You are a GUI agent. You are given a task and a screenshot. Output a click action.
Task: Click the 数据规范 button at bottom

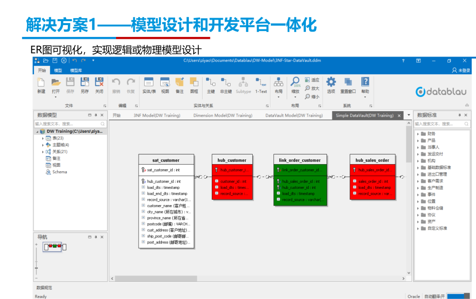point(44,288)
